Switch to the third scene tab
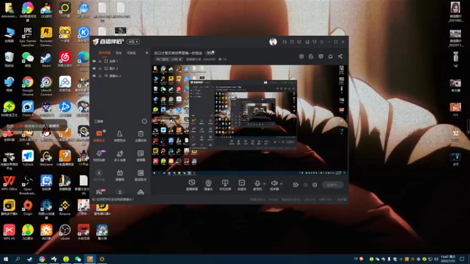470x264 pixels. [131, 53]
